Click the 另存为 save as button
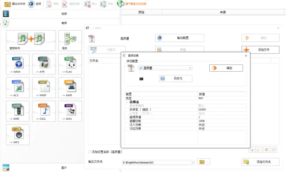Image resolution: width=286 pixels, height=172 pixels. point(175,79)
